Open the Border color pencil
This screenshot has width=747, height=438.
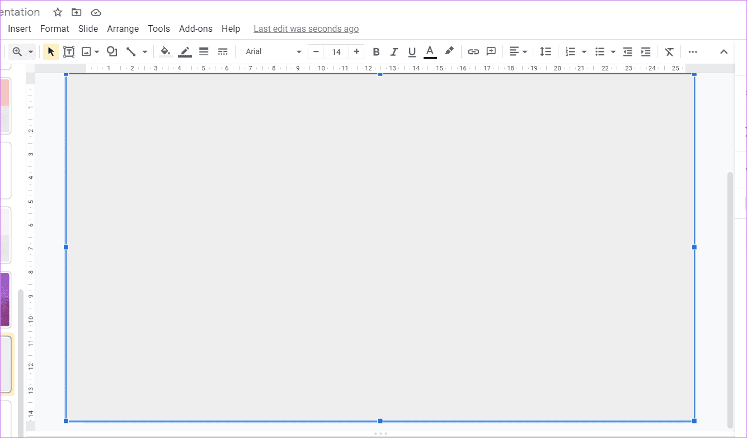pos(185,52)
